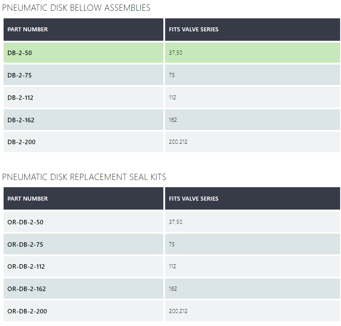Screen dimensions: 341x326
Task: Click Fits Valve Series header in Seal Kits table
Action: tap(194, 198)
